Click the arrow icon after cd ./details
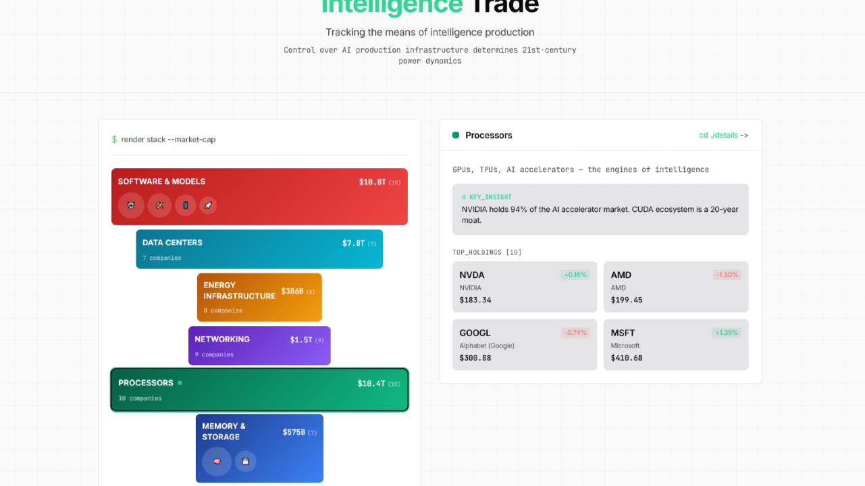The width and height of the screenshot is (865, 486). (x=743, y=135)
